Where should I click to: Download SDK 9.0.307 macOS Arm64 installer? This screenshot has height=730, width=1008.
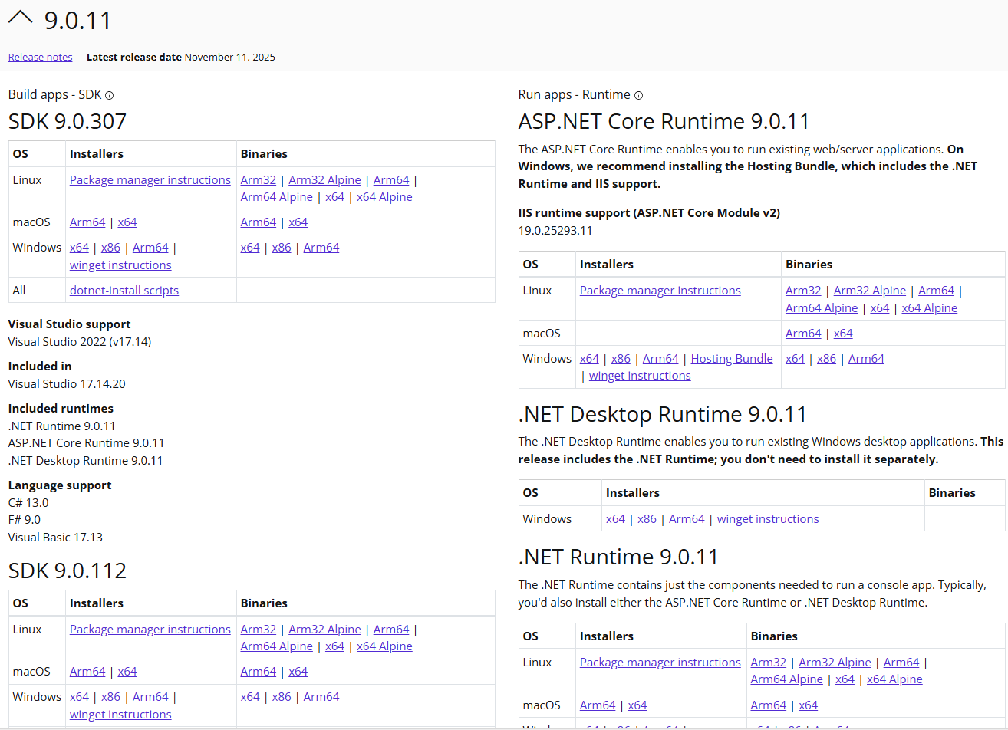click(x=87, y=222)
